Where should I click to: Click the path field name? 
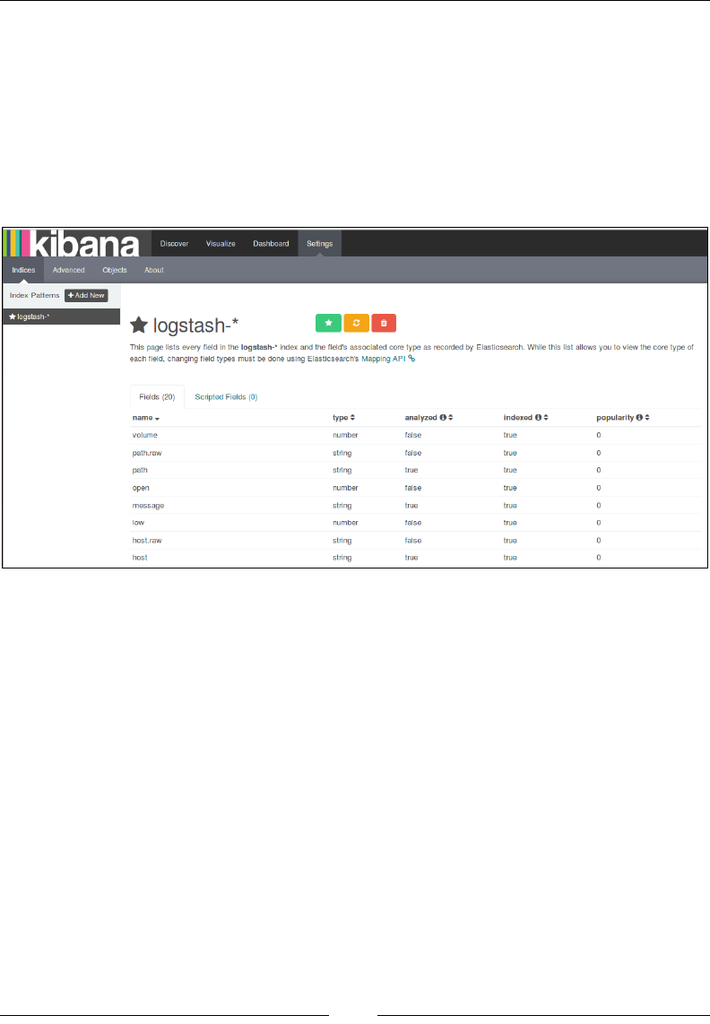tap(140, 470)
